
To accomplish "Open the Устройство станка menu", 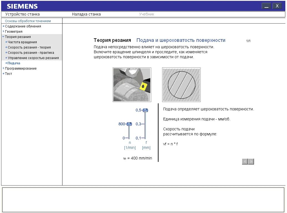I will coord(22,14).
